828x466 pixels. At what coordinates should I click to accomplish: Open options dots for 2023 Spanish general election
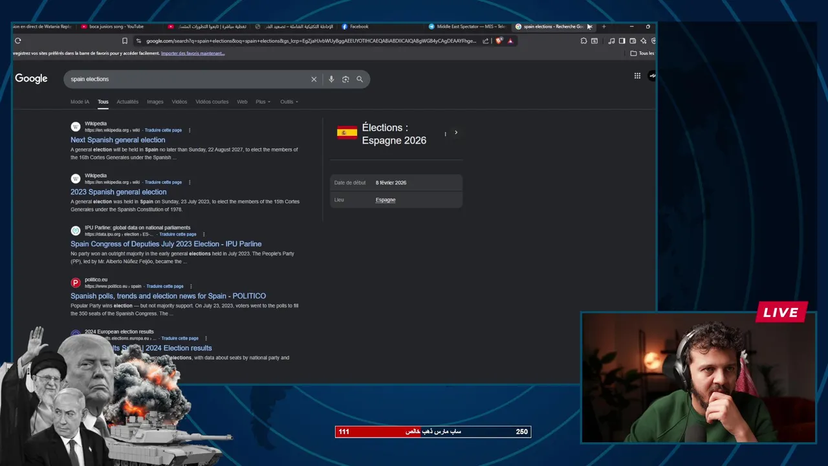(x=190, y=182)
